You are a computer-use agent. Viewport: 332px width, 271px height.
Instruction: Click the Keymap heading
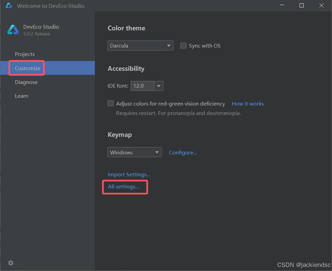click(x=120, y=135)
